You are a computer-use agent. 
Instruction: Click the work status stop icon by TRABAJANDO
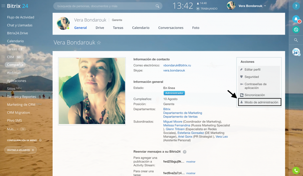click(198, 9)
